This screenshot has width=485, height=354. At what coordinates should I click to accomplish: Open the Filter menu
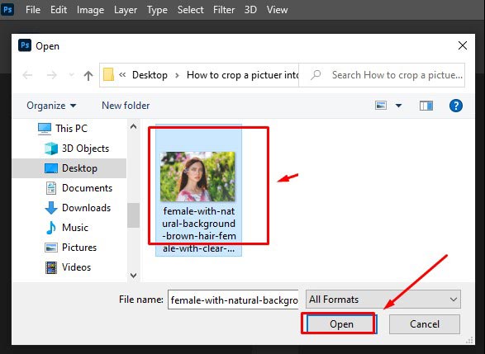(x=224, y=10)
